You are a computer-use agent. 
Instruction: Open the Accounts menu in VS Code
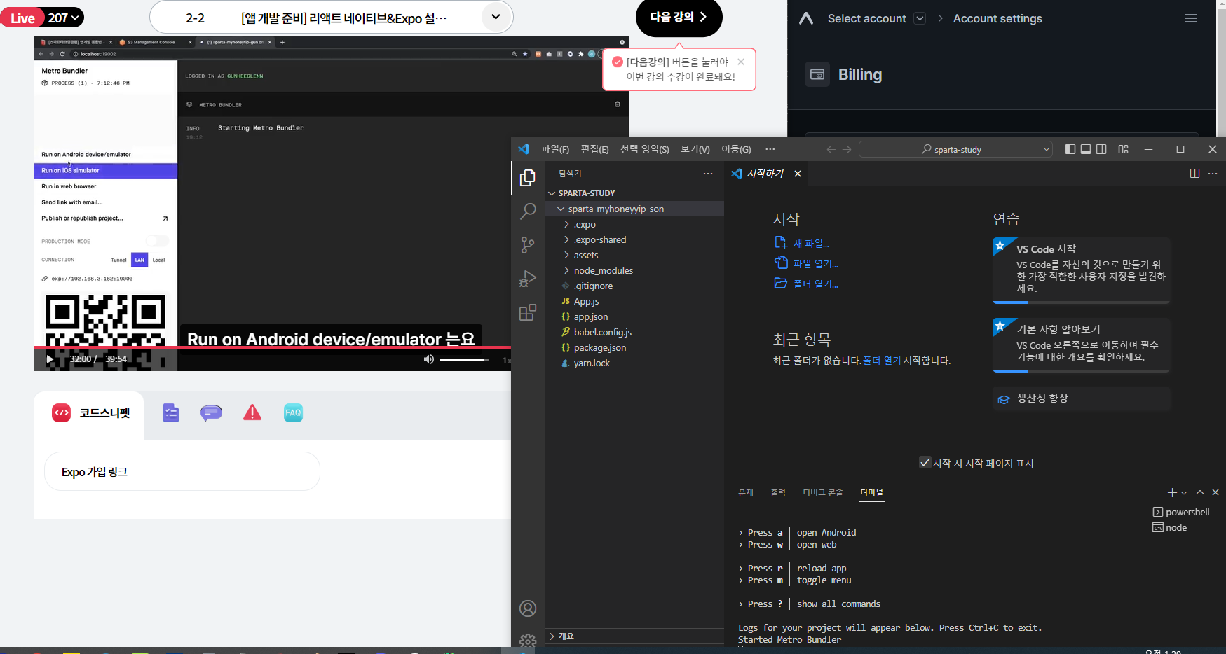[x=528, y=608]
